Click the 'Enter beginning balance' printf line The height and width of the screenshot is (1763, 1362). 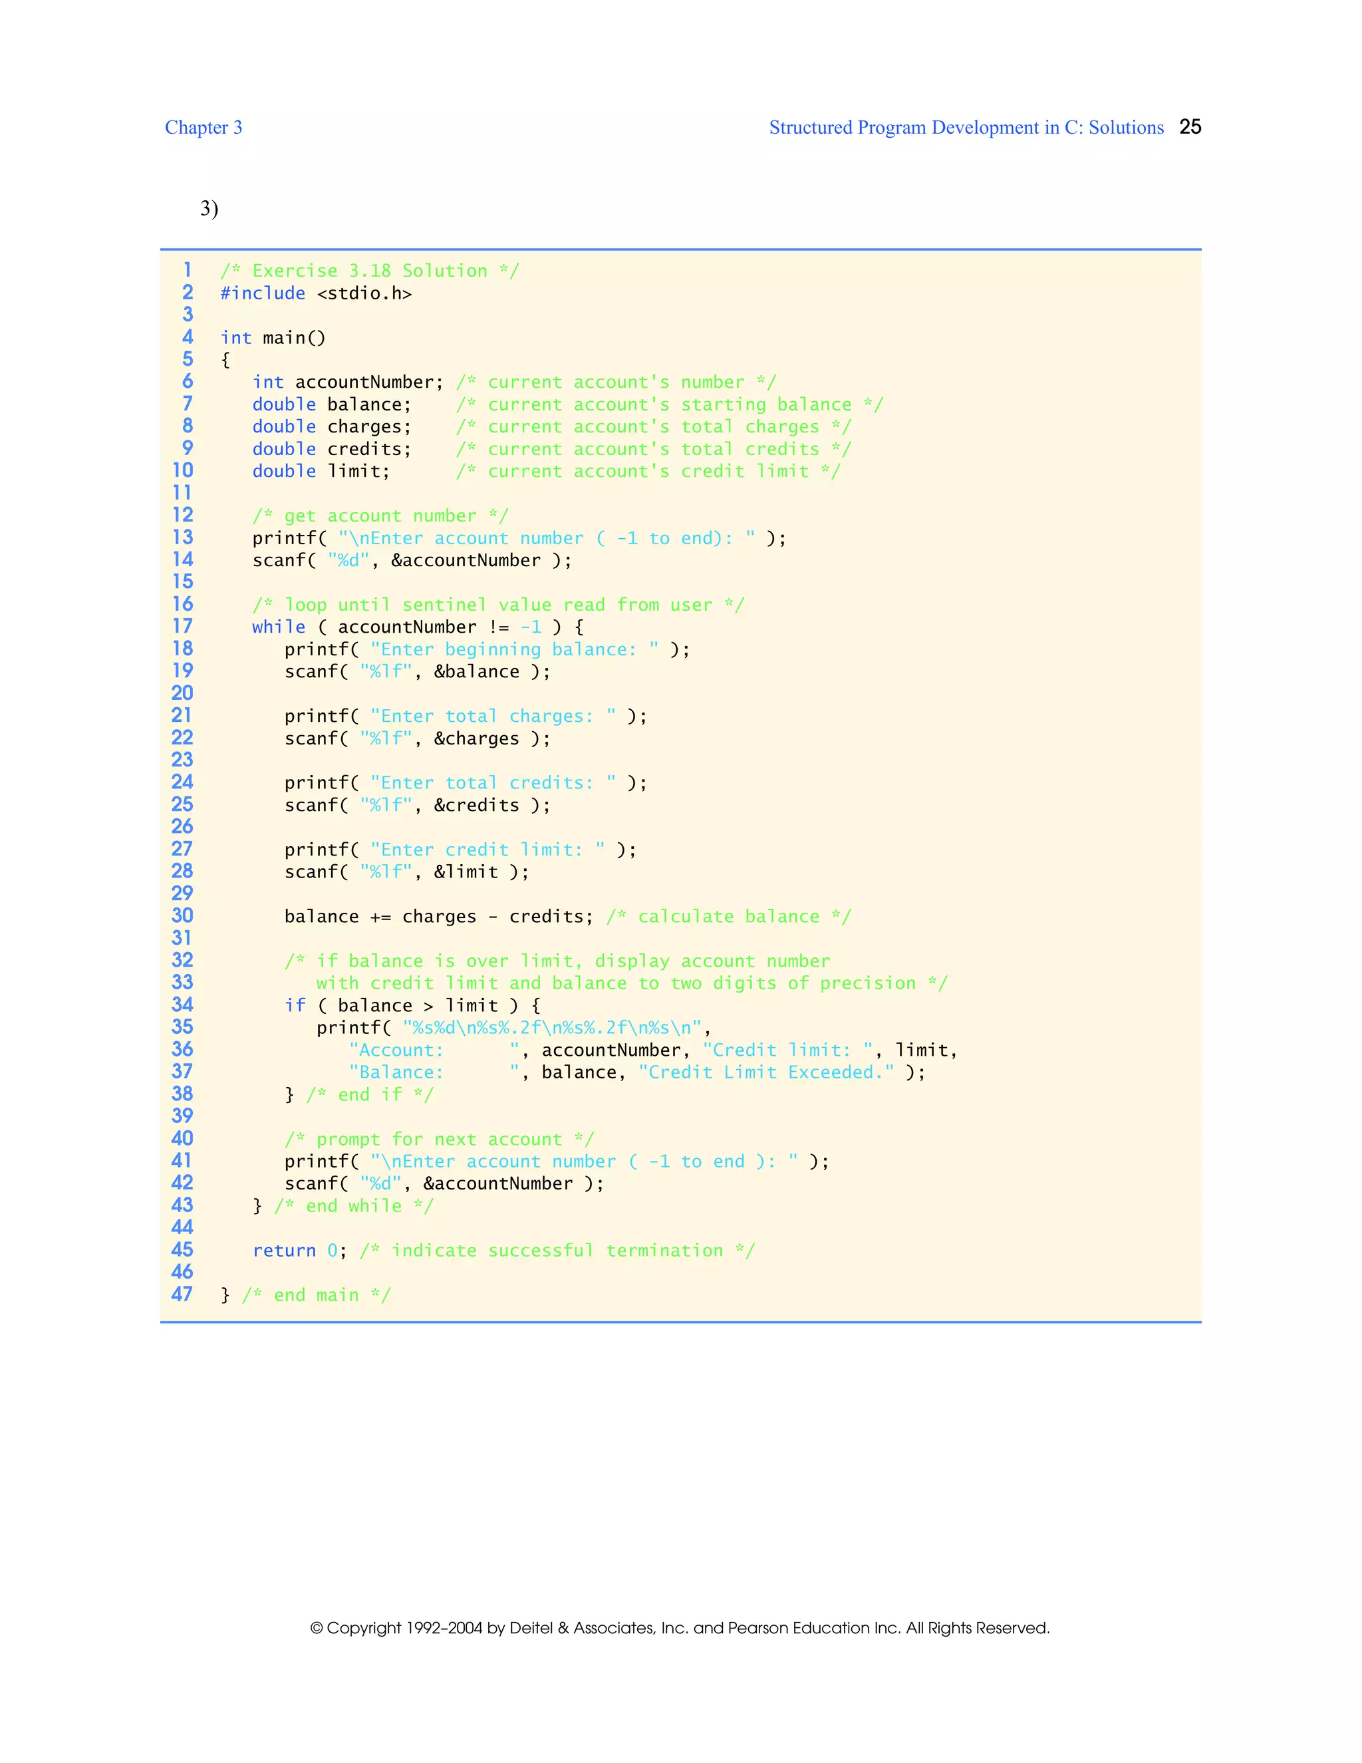pyautogui.click(x=487, y=650)
